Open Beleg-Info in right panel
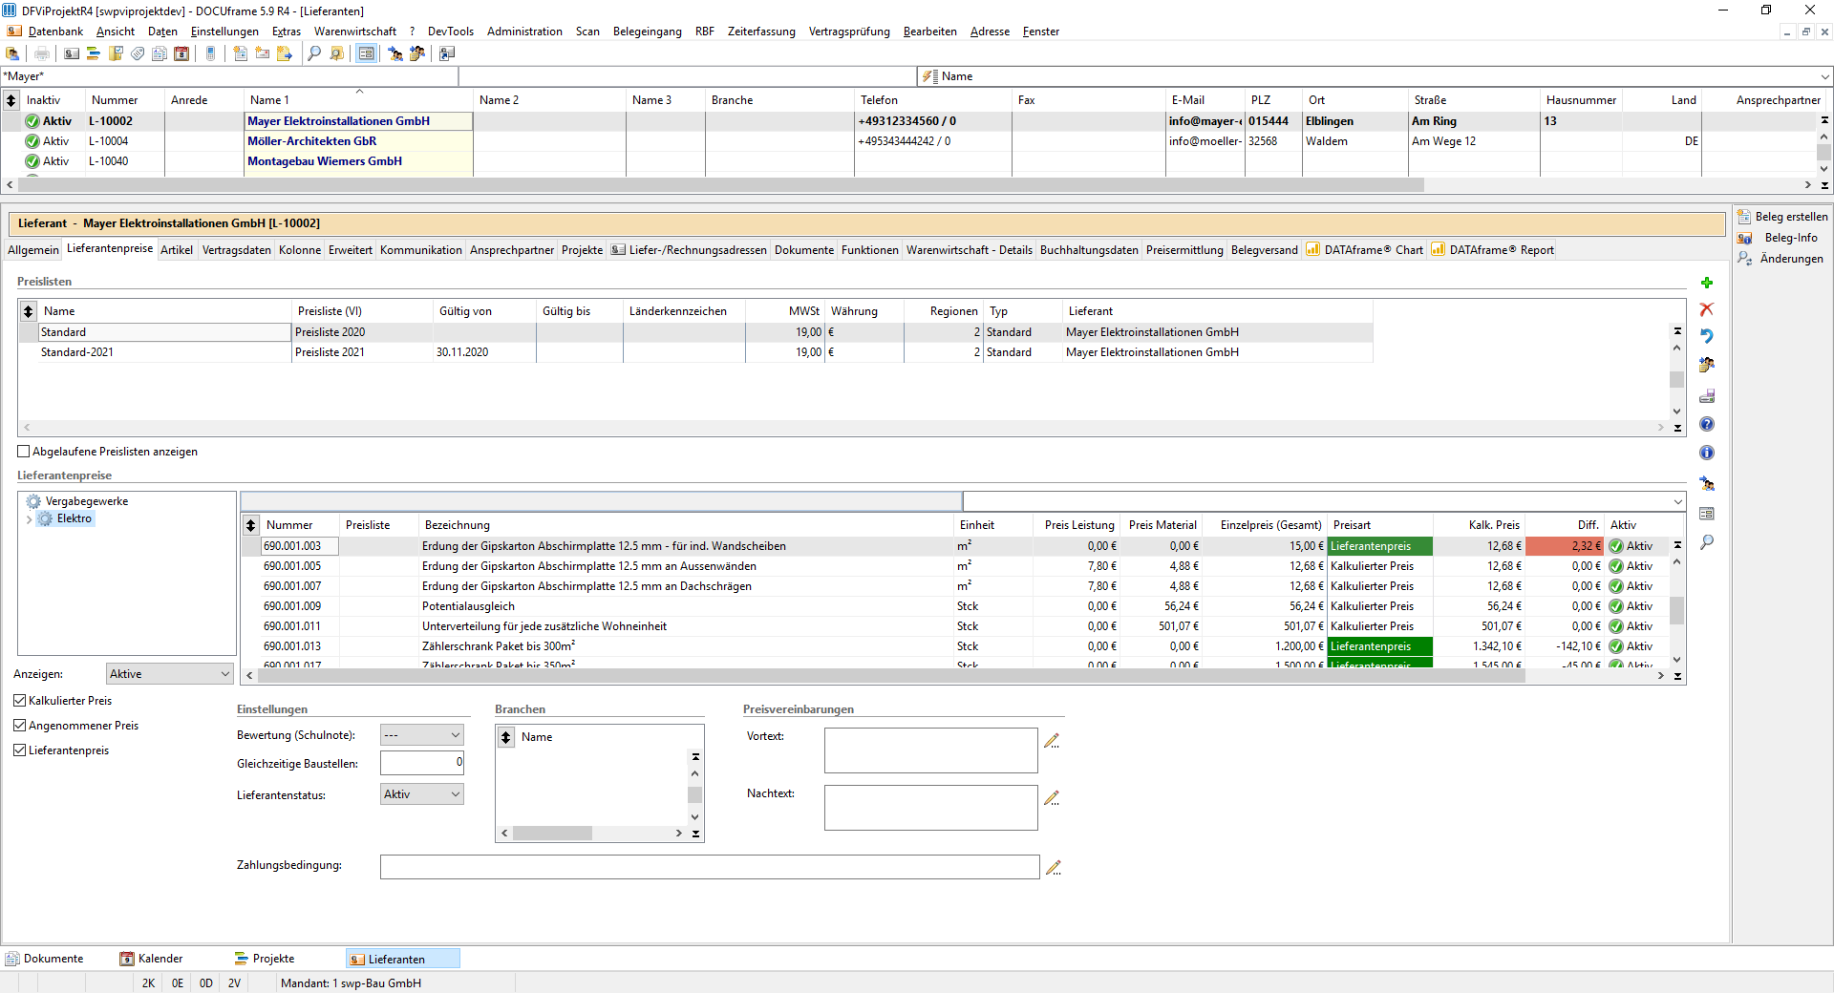The width and height of the screenshot is (1834, 993). point(1778,238)
